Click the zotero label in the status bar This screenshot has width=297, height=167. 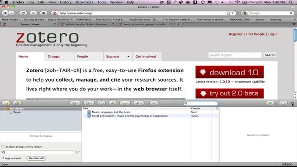(x=287, y=164)
